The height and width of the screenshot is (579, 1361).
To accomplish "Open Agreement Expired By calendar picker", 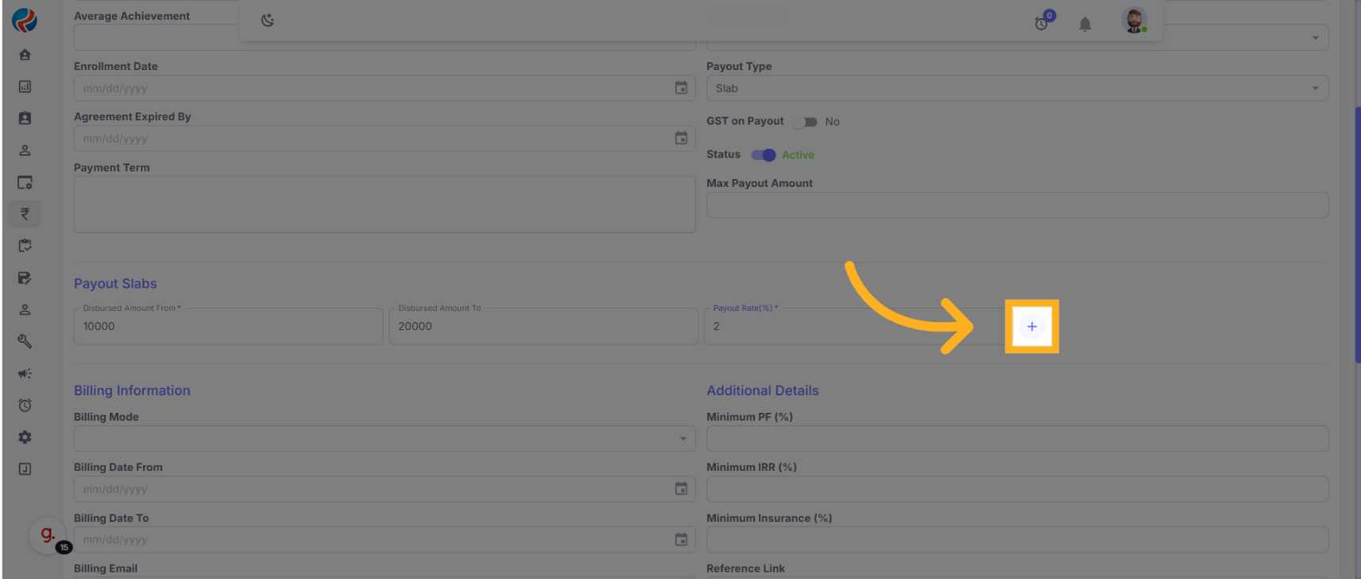I will (x=681, y=138).
